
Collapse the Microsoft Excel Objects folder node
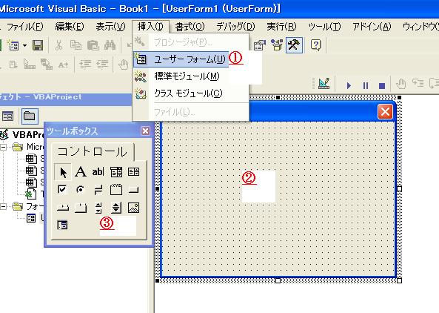click(4, 147)
